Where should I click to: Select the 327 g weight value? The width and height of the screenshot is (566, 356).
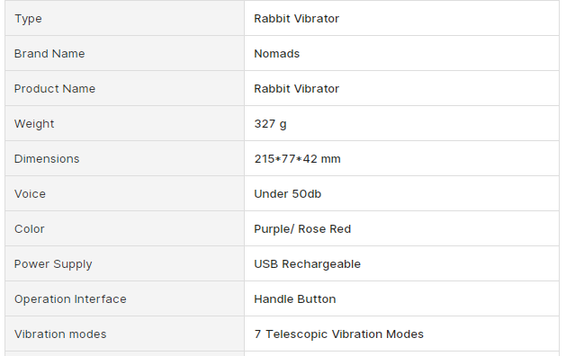[270, 124]
